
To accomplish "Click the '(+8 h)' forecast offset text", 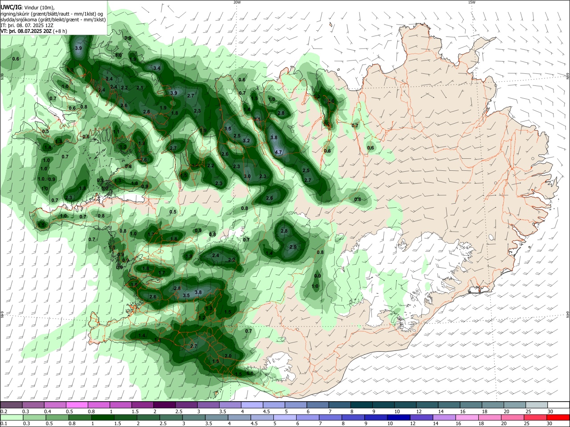I will tap(60, 31).
